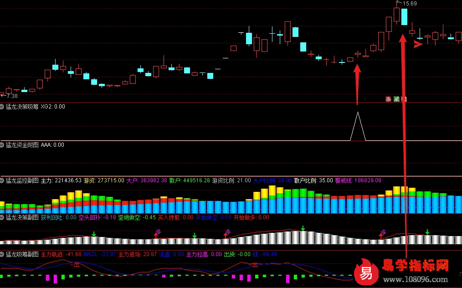The image size is (462, 288).
Task: Select the yellow 游资 value label
Action: (x=104, y=180)
